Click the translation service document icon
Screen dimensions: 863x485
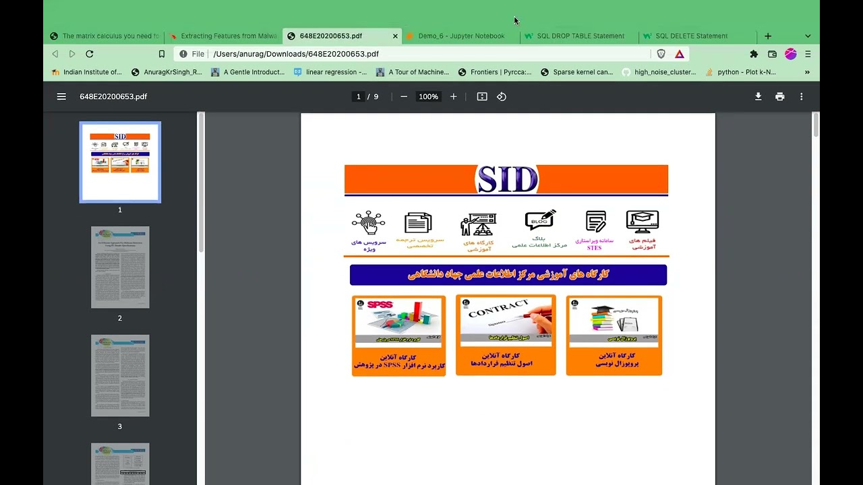point(418,223)
